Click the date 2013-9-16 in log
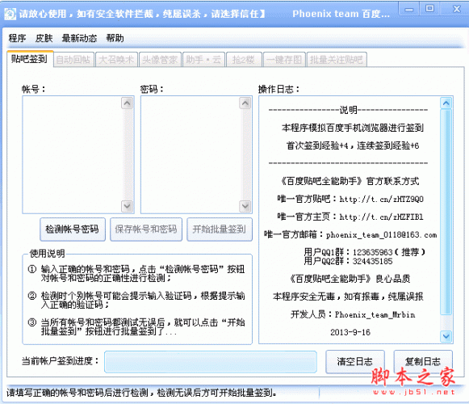Viewport: 469px width, 404px height. tap(350, 332)
